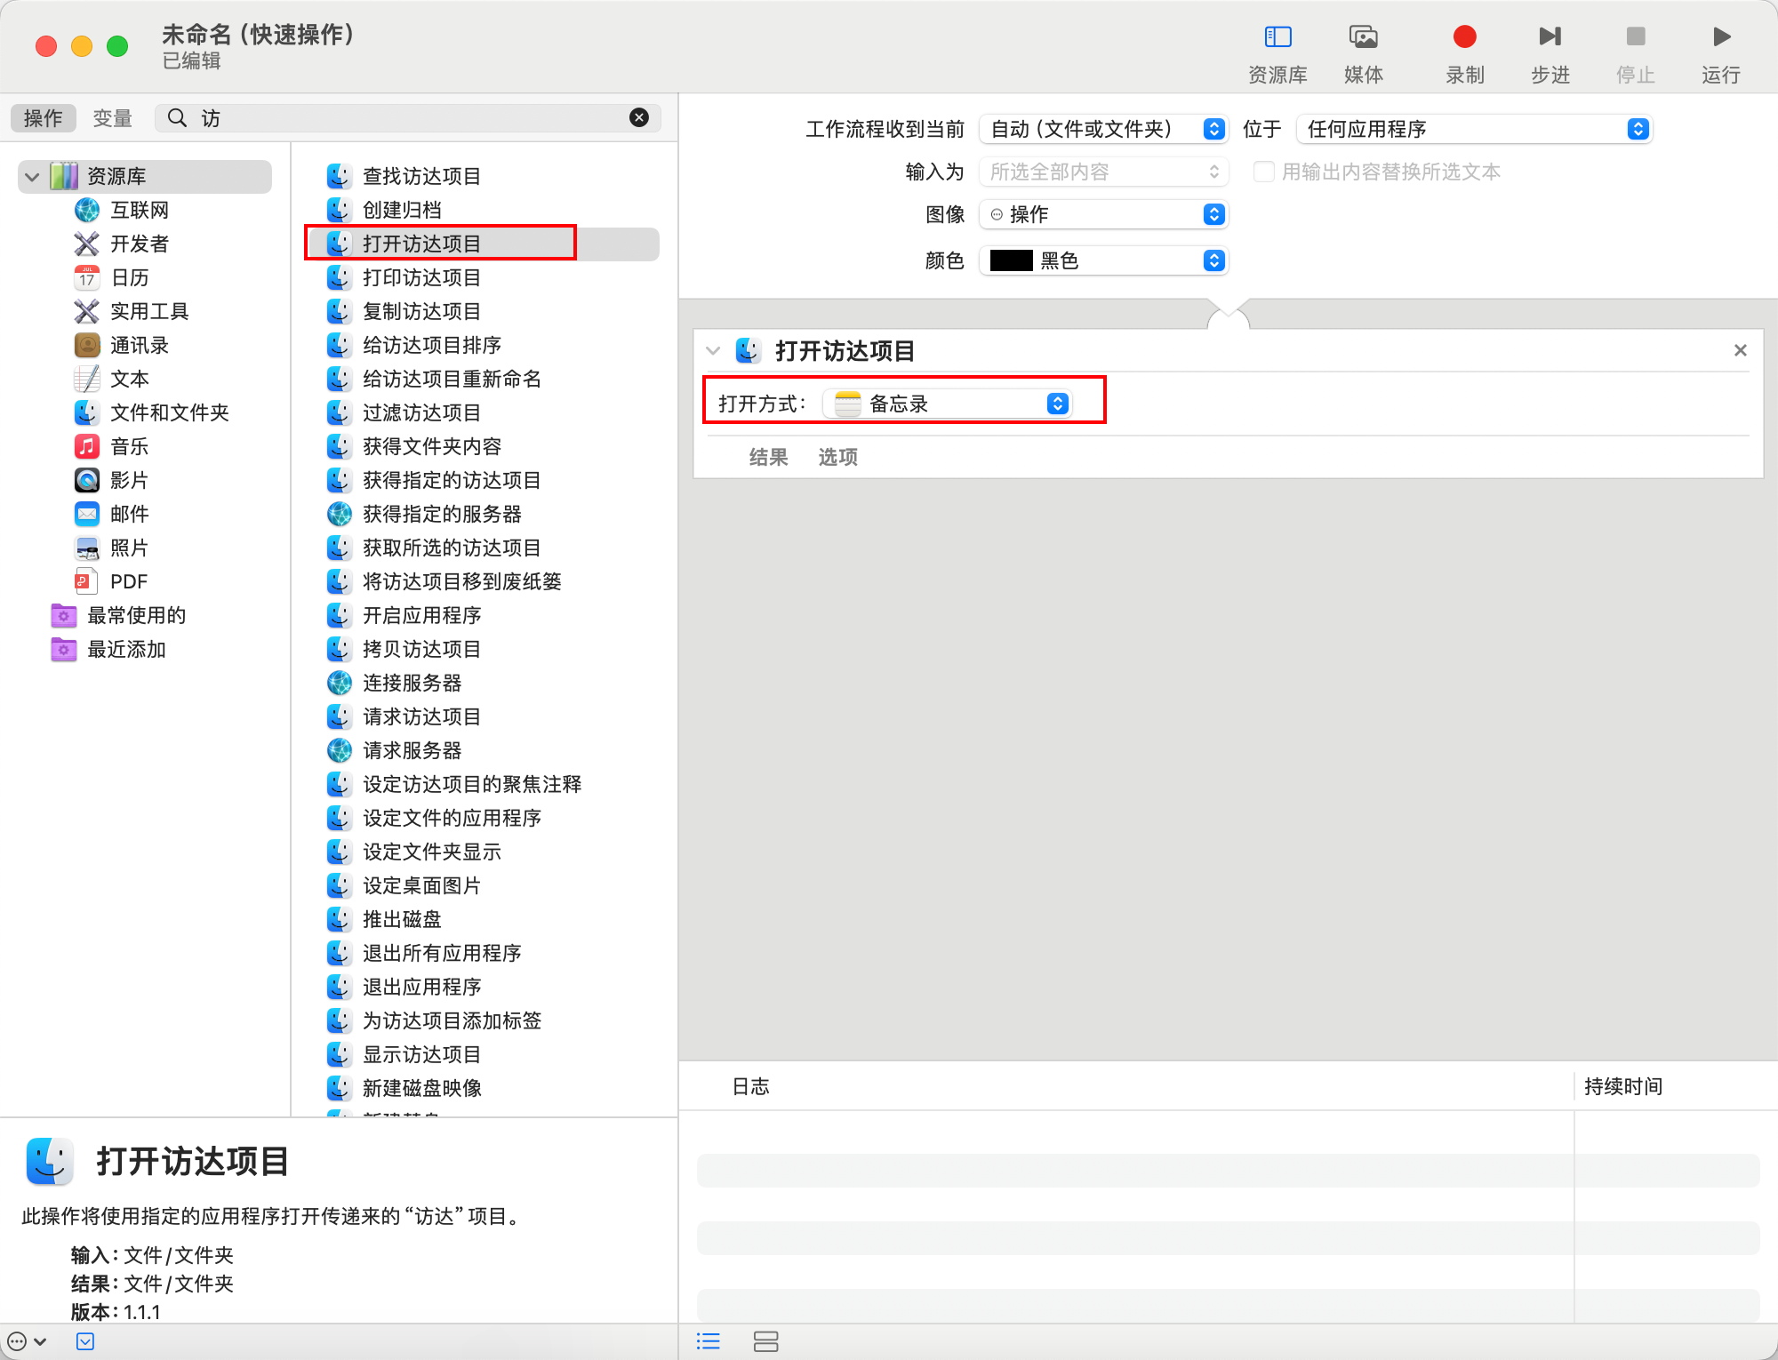Collapse the 打开访达项目 action panel
The image size is (1778, 1360).
713,350
